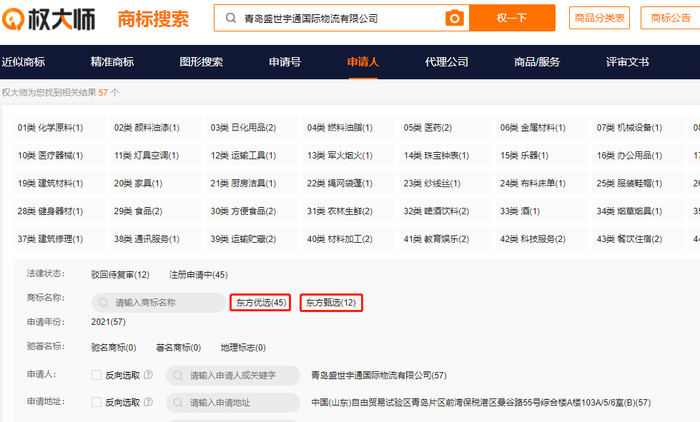The image size is (700, 422).
Task: Select category 12类 运输工具(1)
Action: (x=252, y=155)
